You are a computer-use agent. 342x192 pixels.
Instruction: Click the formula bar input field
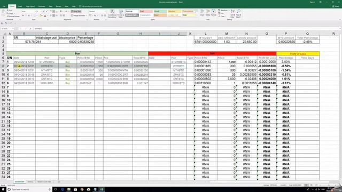186,28
